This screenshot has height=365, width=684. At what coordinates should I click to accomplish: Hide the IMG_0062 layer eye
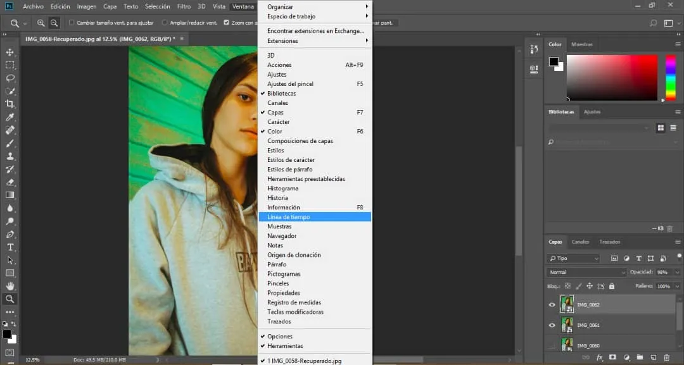[552, 305]
